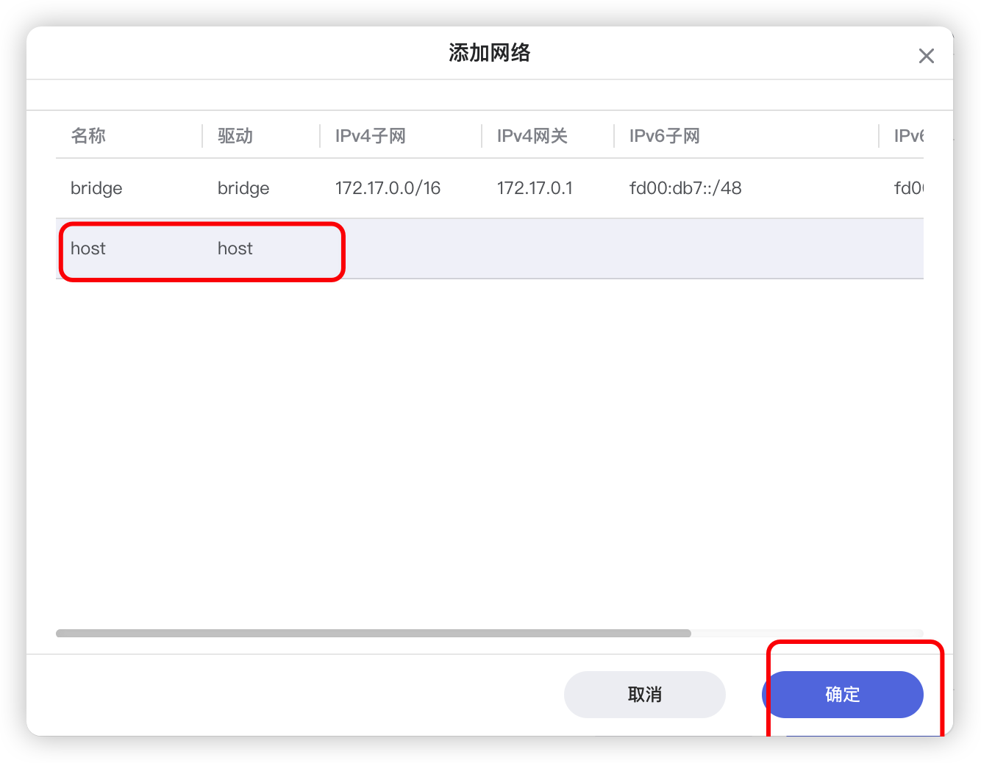This screenshot has height=763, width=981.
Task: Click the 驱动 column header
Action: [x=235, y=136]
